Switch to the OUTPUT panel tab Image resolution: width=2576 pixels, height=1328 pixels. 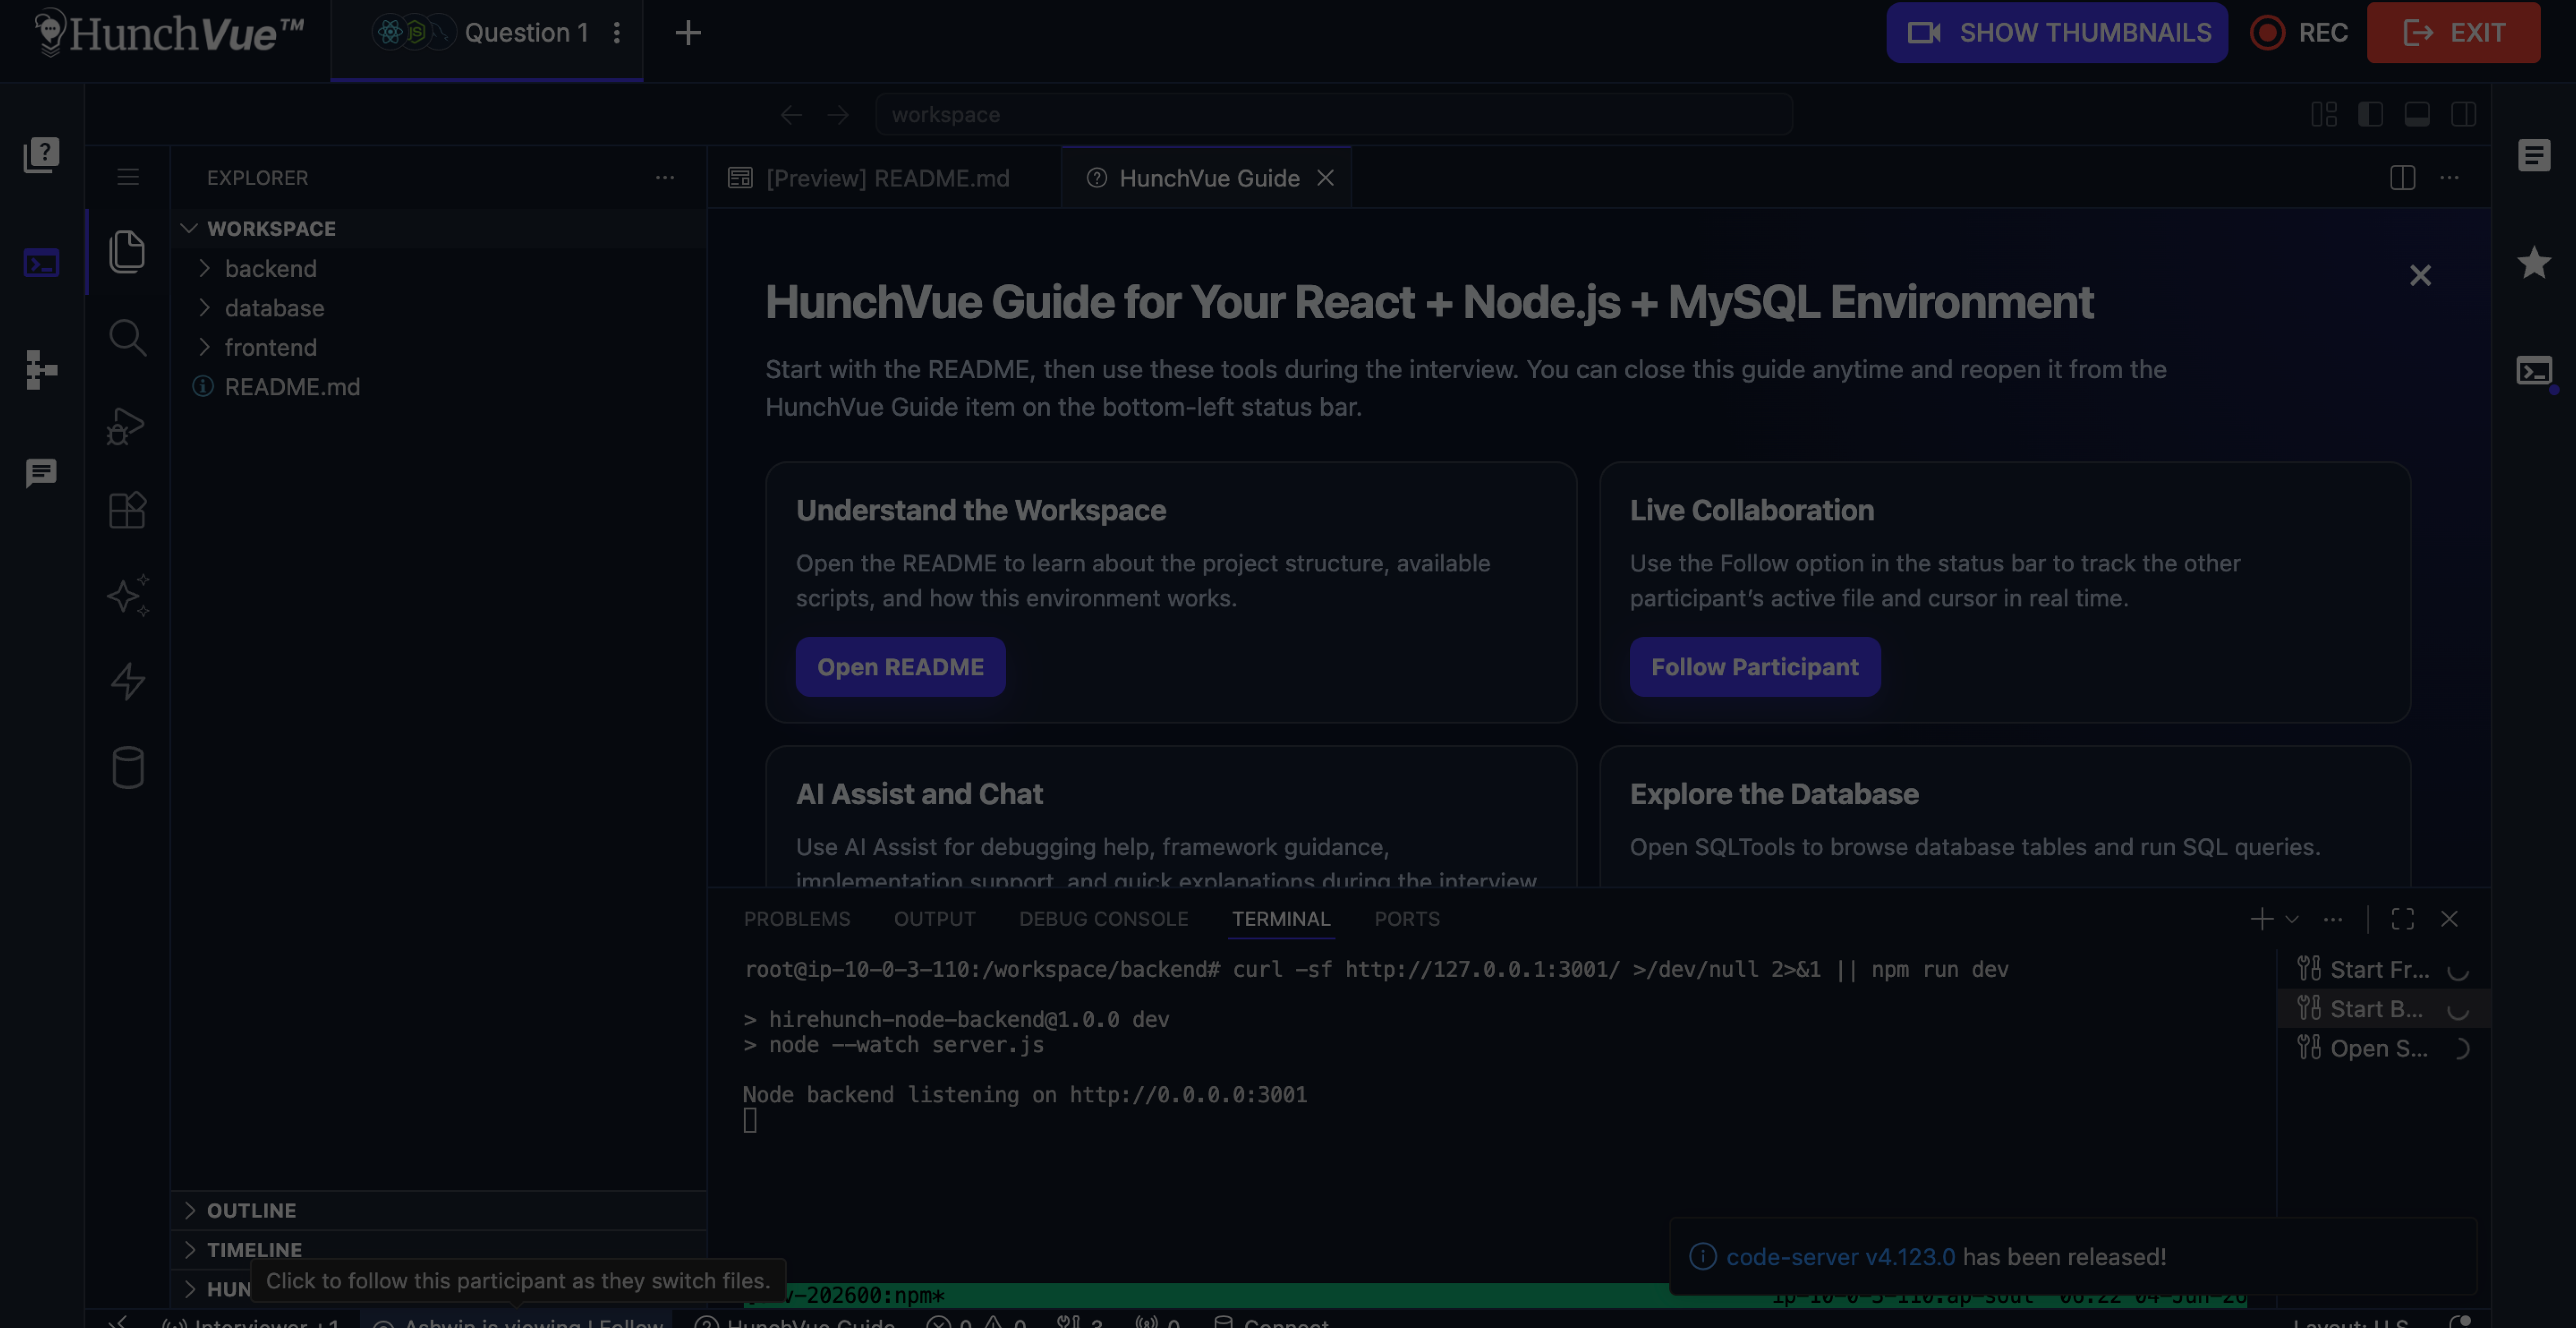point(934,919)
